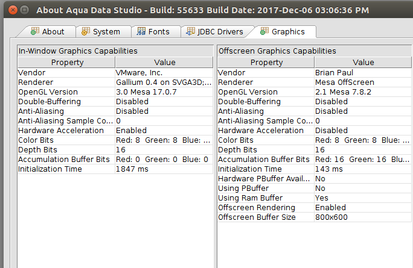
Task: Click the About tab icon
Action: point(35,31)
